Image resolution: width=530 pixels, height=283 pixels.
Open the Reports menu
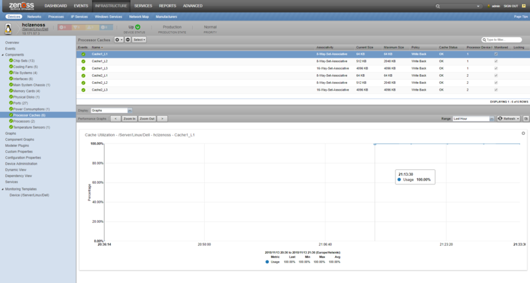click(x=168, y=6)
